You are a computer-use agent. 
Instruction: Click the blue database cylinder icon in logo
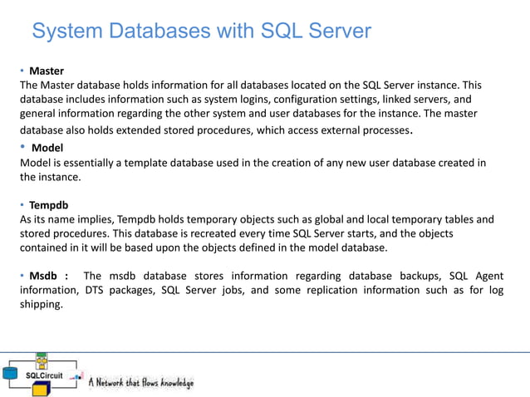tap(10, 374)
